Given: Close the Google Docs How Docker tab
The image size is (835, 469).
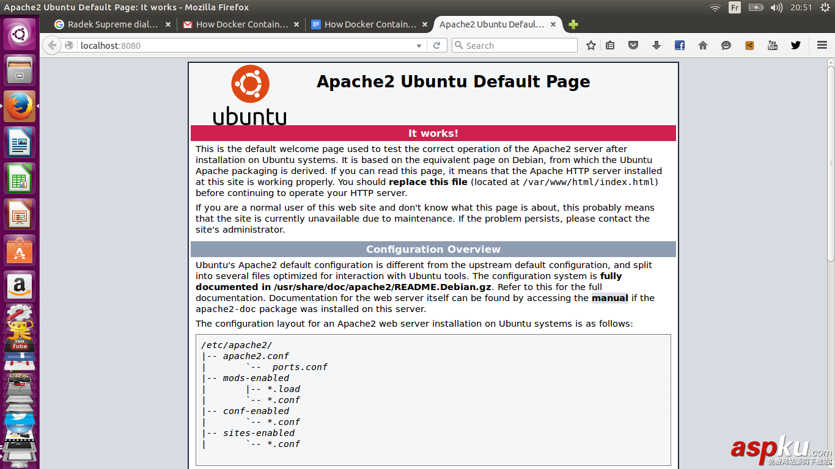Looking at the screenshot, I should pyautogui.click(x=425, y=24).
